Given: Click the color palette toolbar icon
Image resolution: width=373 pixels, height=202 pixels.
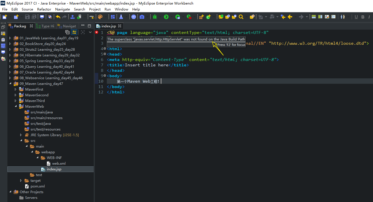Looking at the screenshot, I should coord(100,17).
